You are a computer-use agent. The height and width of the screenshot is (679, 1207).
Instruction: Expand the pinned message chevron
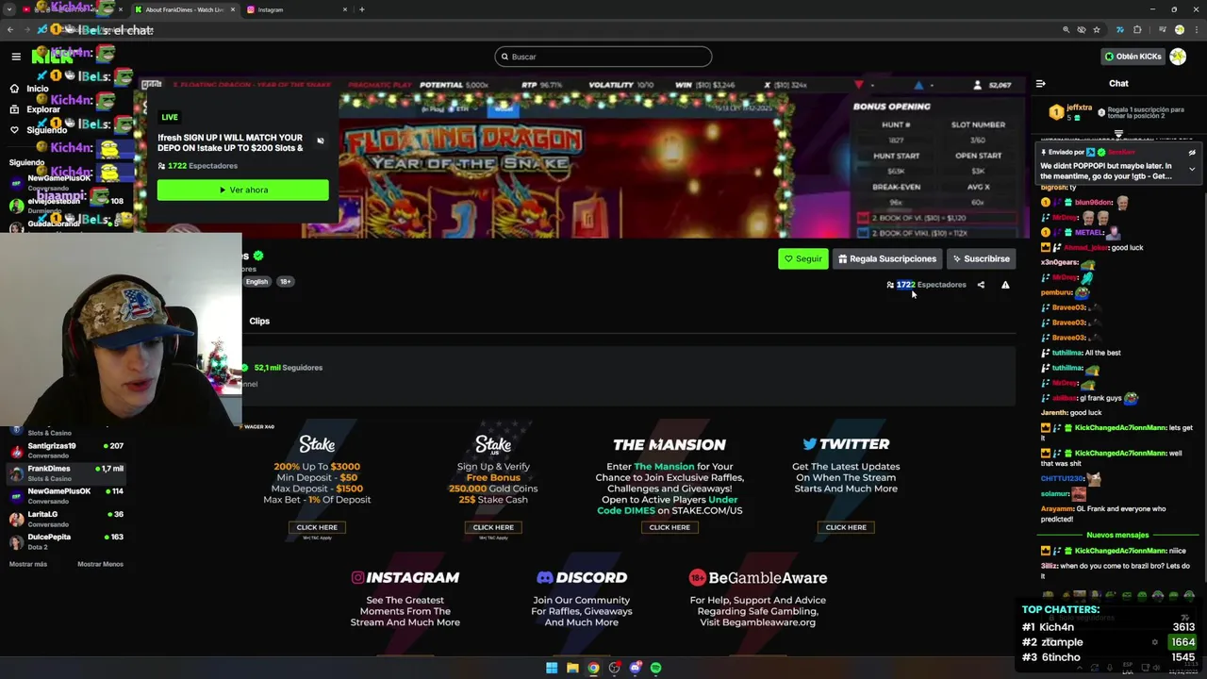coord(1192,170)
